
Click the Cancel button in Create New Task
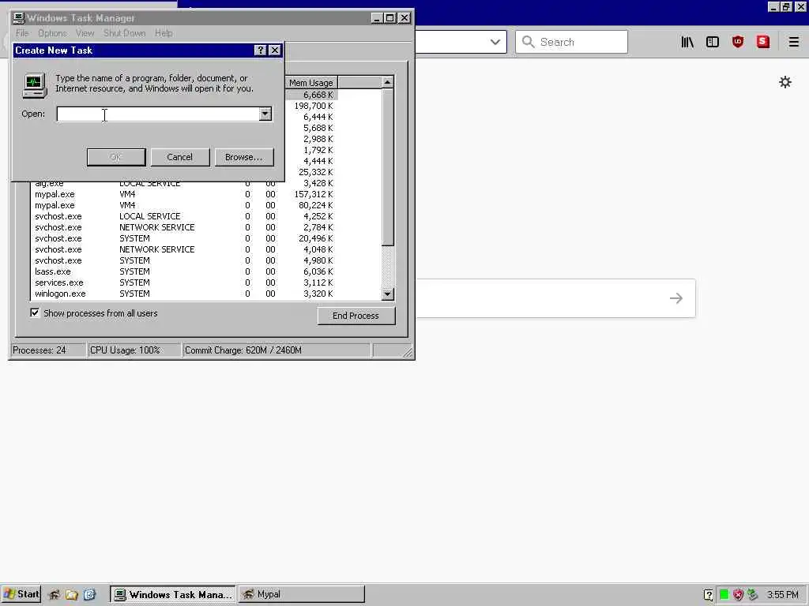click(x=179, y=157)
